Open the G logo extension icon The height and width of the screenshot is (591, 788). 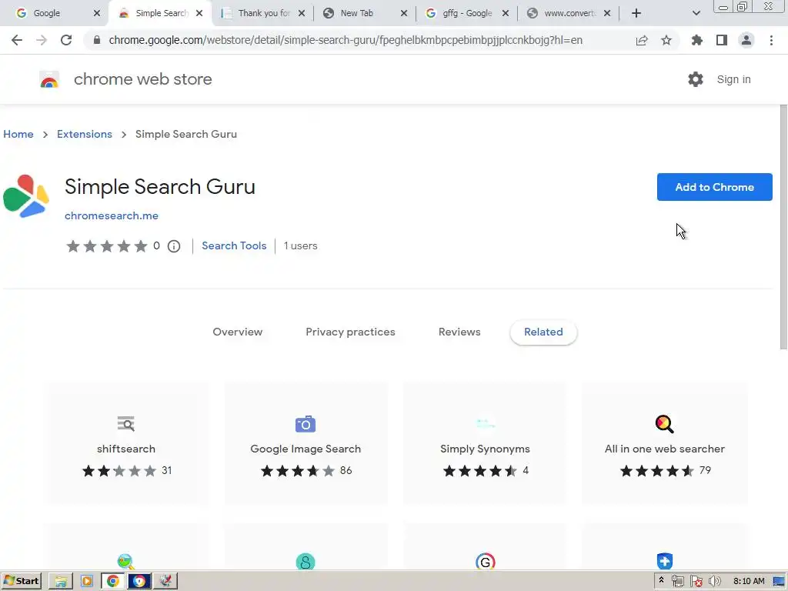point(486,561)
